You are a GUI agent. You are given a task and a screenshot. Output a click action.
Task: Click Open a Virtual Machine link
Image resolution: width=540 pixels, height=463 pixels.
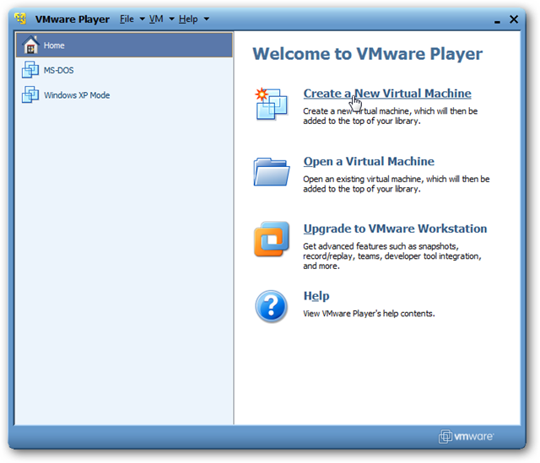[369, 161]
